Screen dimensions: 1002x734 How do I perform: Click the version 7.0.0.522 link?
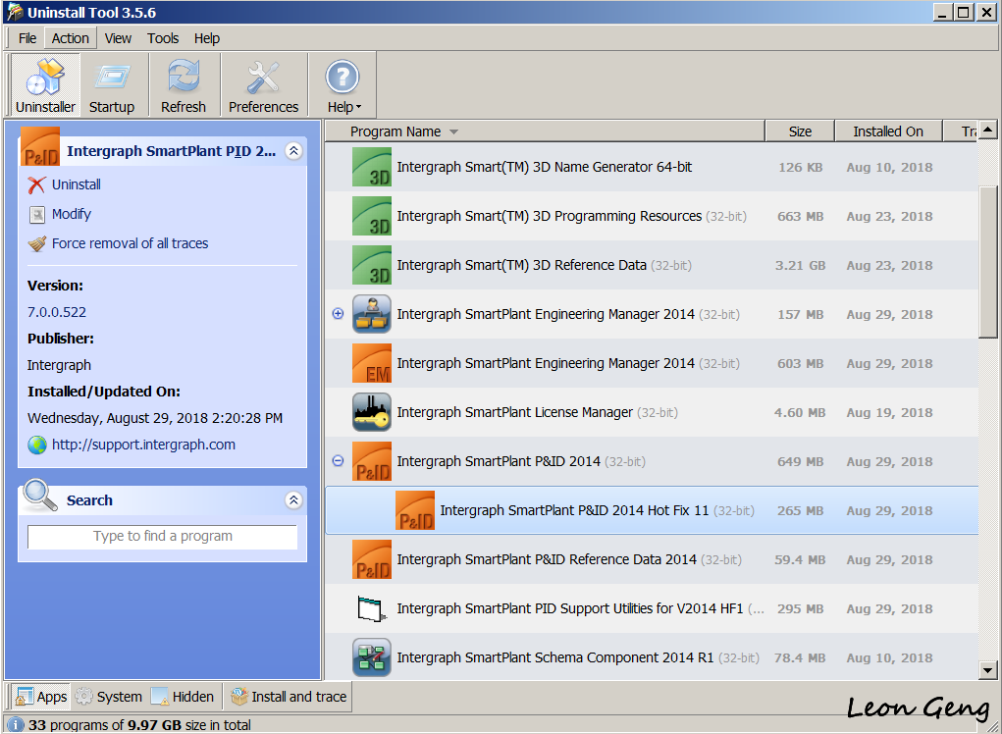pos(56,312)
